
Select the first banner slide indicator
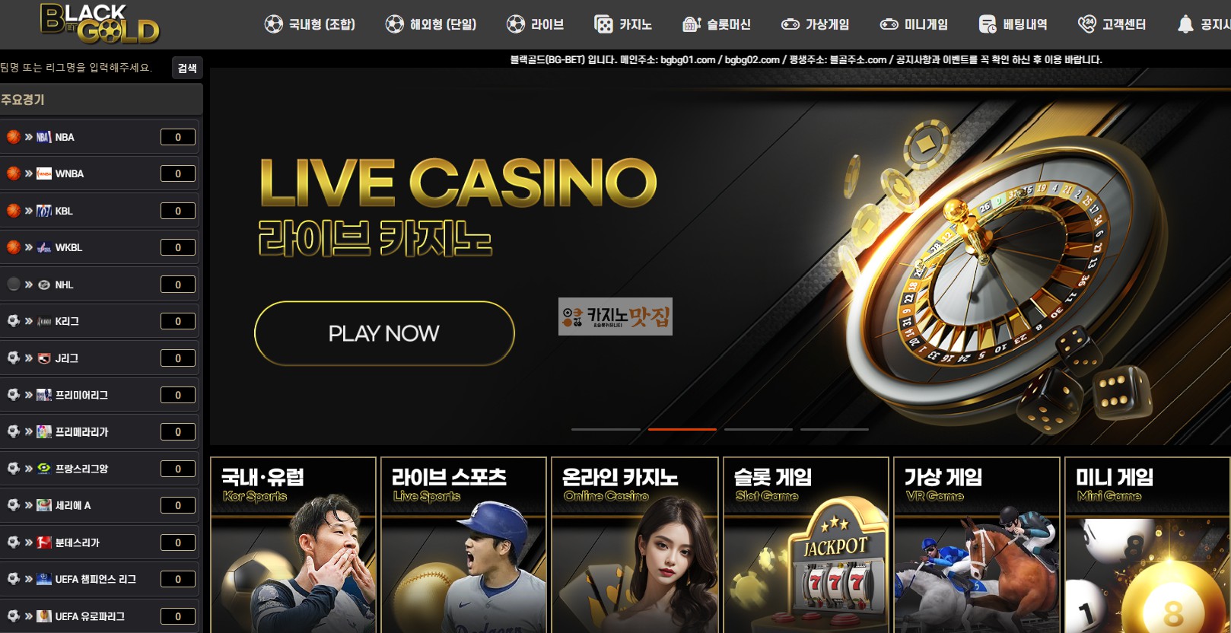pyautogui.click(x=606, y=429)
